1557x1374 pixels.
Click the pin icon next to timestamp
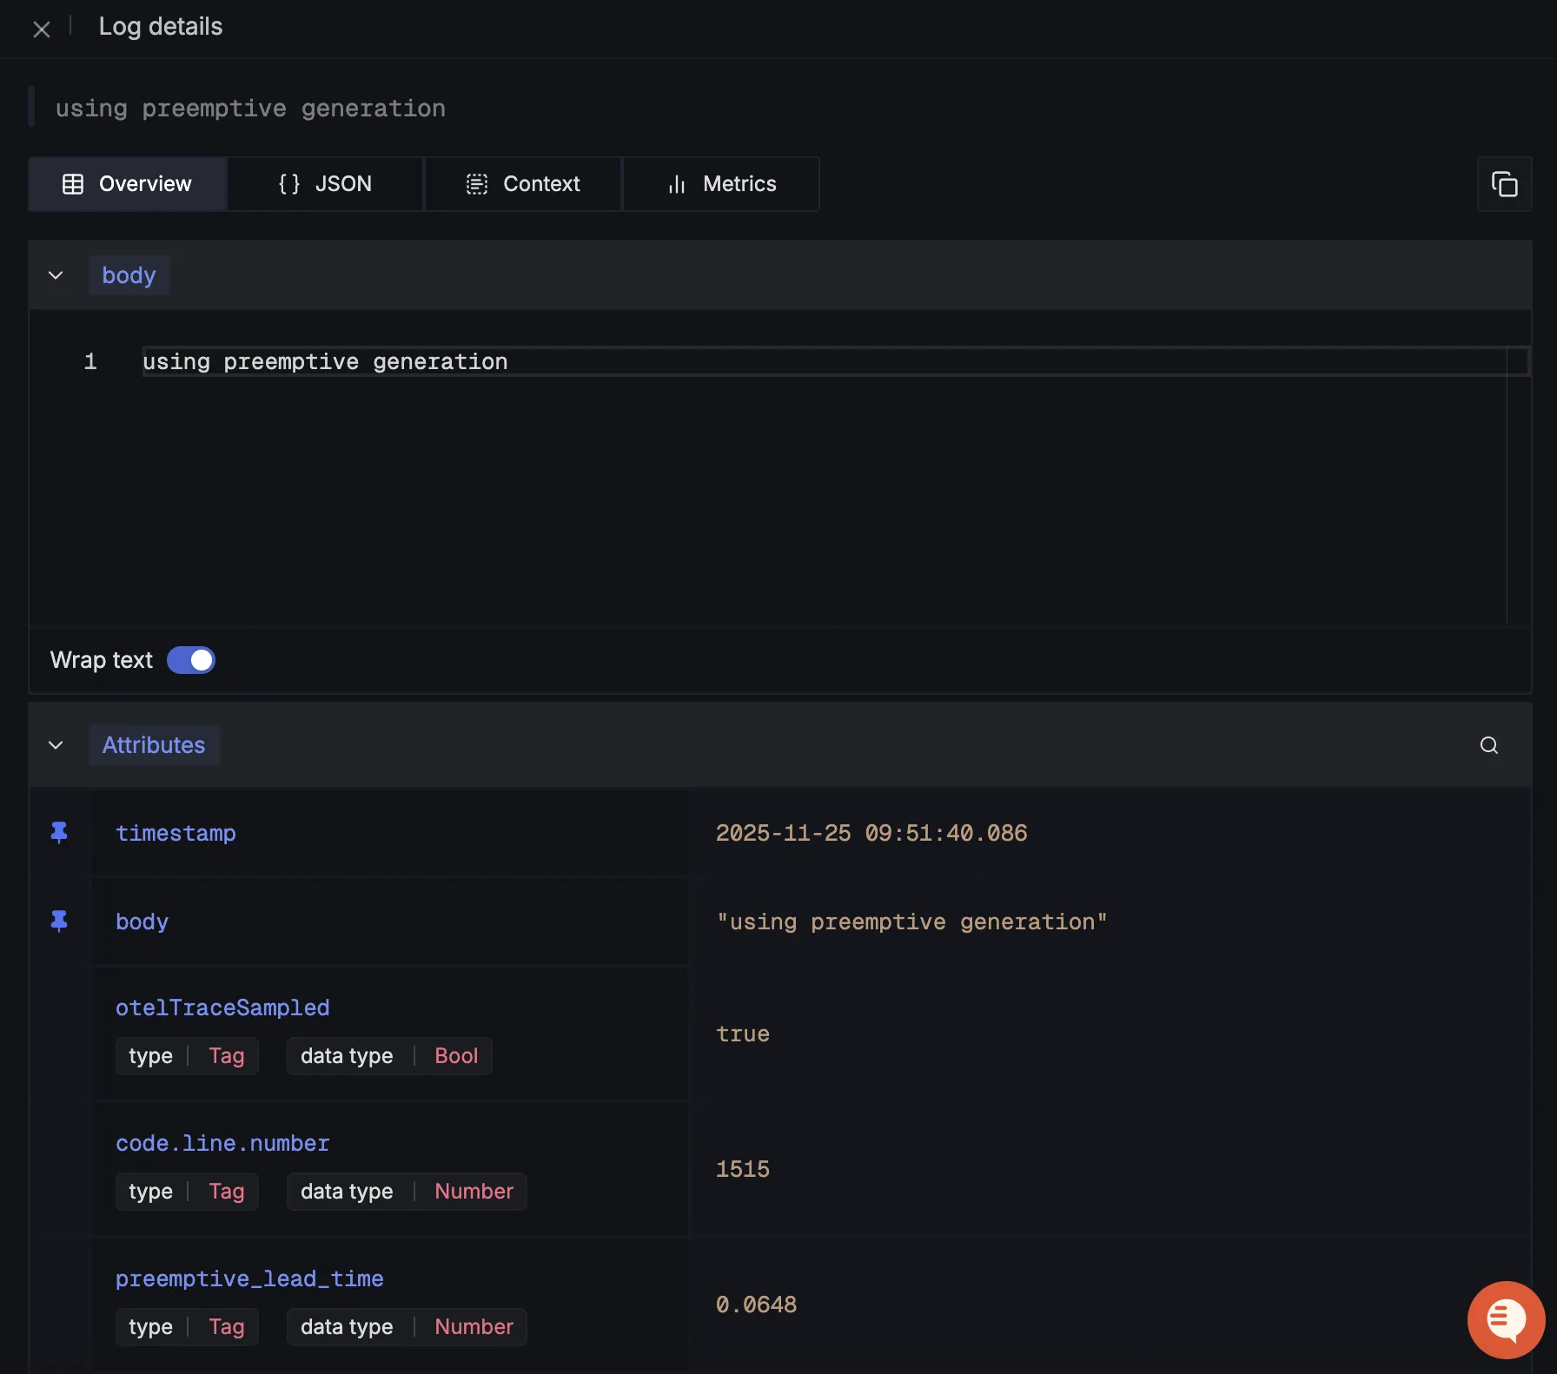click(58, 832)
